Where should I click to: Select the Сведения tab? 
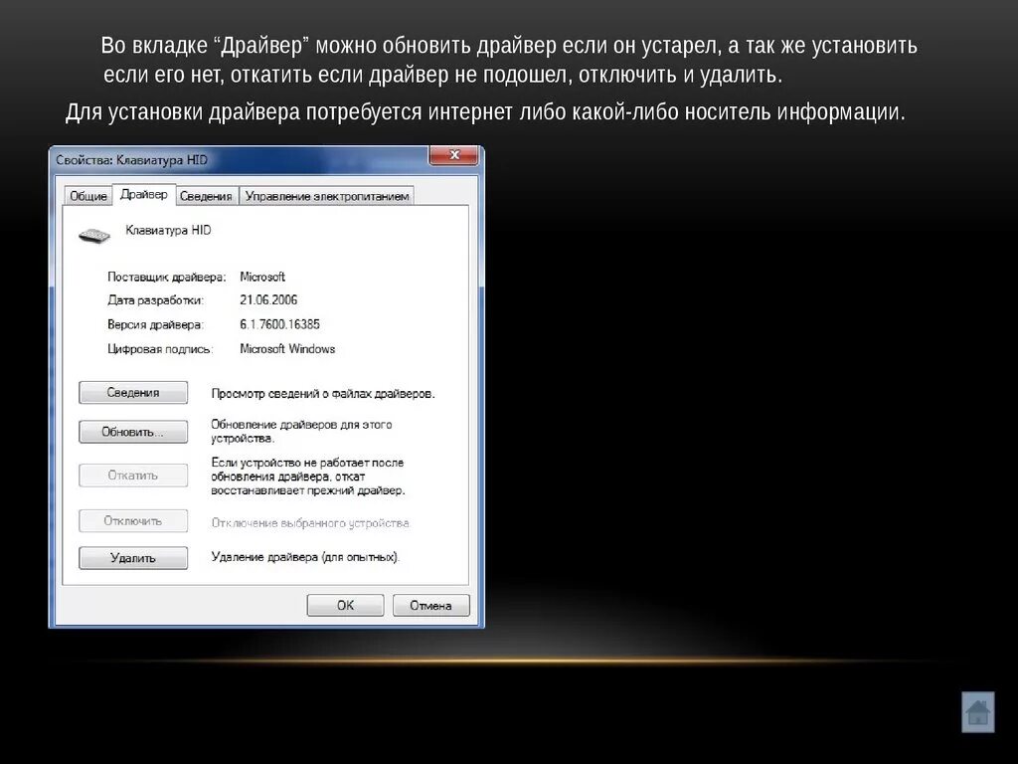point(206,196)
